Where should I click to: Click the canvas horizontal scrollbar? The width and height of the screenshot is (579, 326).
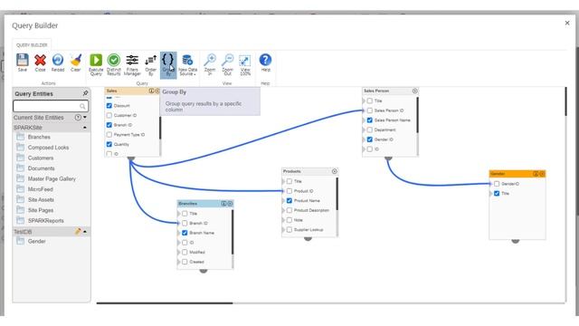(165, 303)
